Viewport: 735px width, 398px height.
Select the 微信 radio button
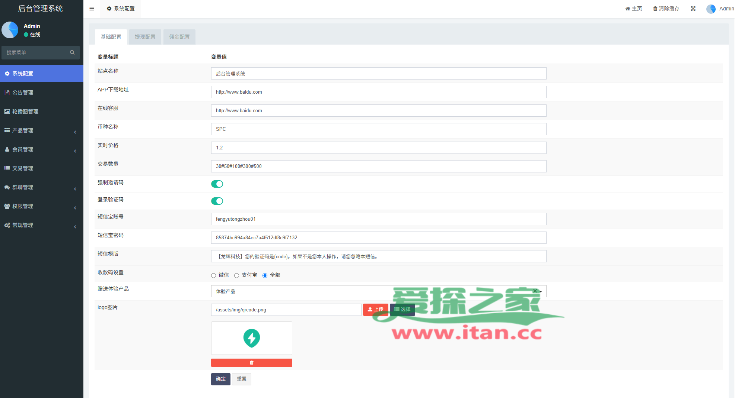(214, 275)
